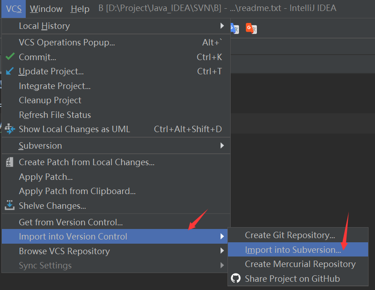
Task: Expand the Local History submenu arrow
Action: tap(222, 26)
